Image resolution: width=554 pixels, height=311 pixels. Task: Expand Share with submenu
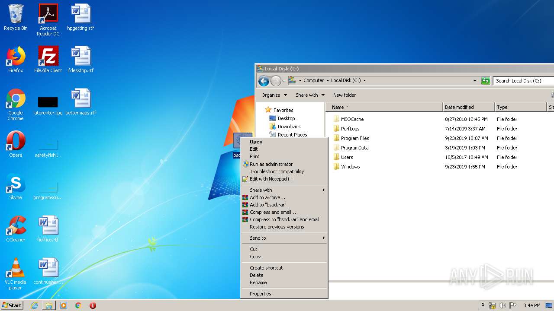[284, 190]
